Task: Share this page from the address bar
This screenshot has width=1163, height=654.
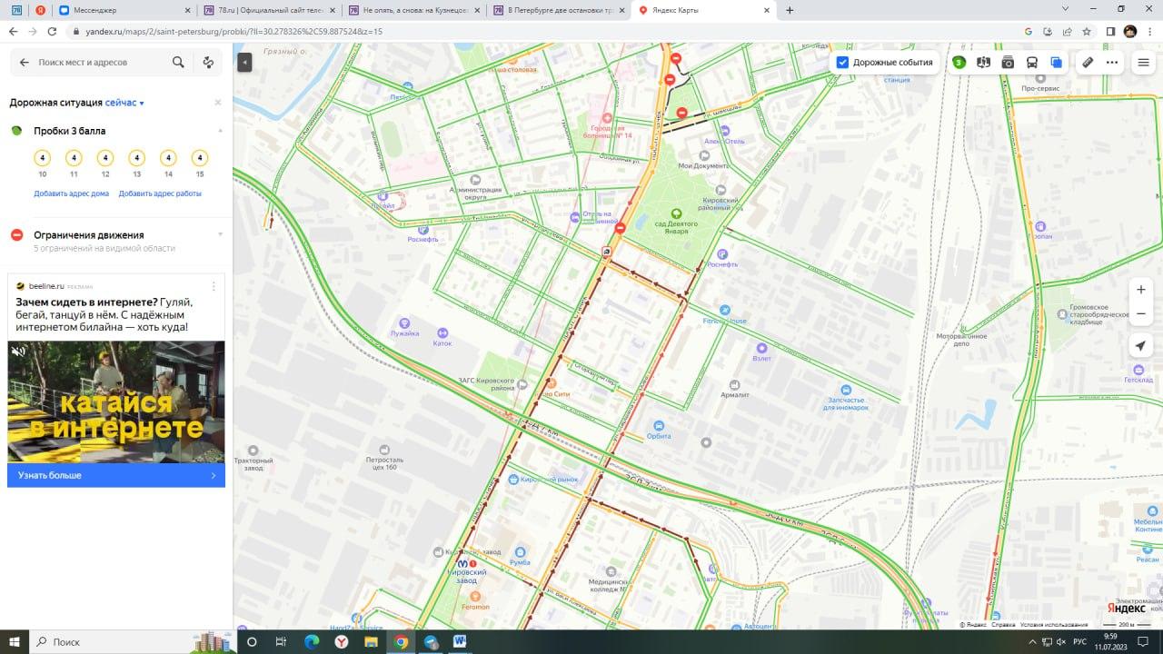Action: [1067, 31]
